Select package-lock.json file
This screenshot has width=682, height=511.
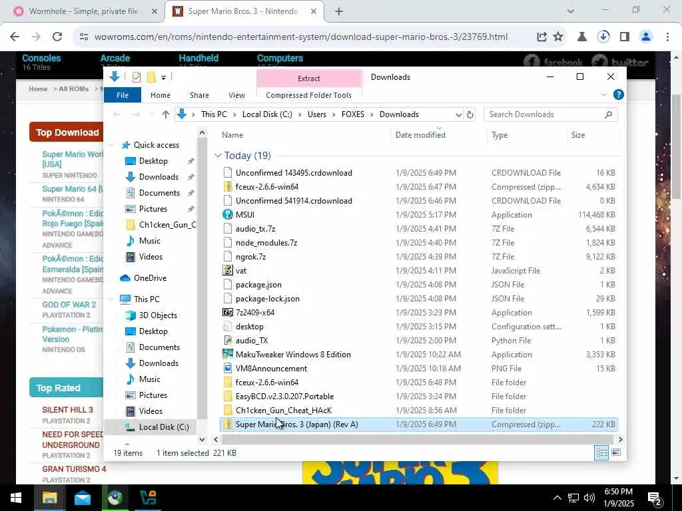point(267,299)
